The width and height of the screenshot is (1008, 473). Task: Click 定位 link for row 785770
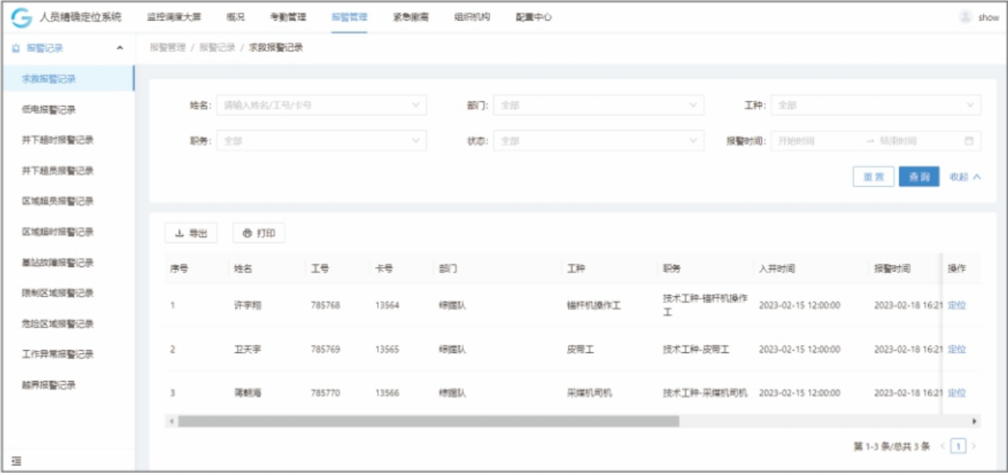click(x=957, y=393)
